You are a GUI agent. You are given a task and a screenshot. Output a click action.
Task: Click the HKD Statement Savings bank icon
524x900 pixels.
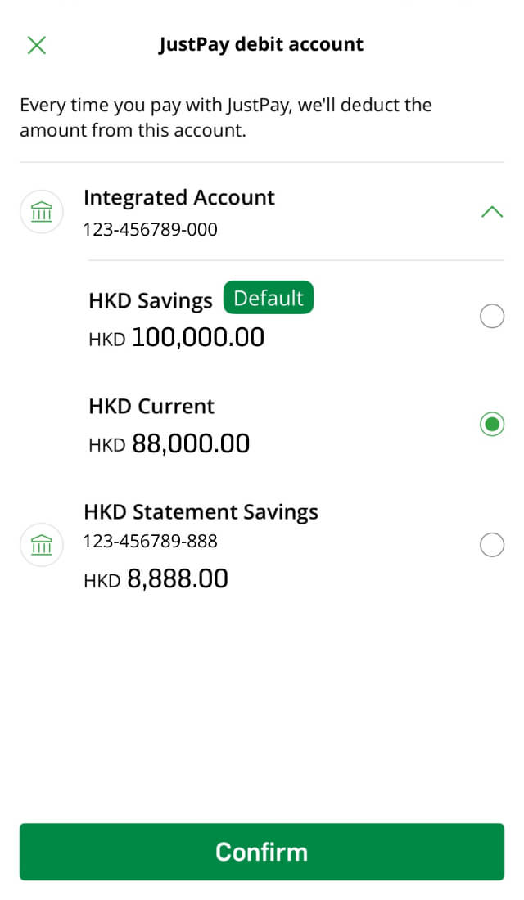coord(41,544)
